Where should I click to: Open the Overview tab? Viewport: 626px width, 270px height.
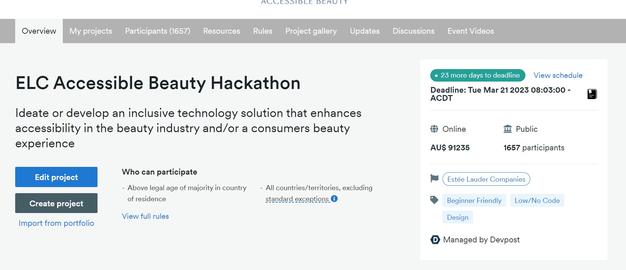coord(39,31)
